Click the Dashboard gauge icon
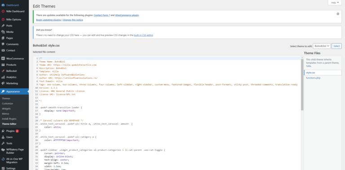Screen dimensions: 345x170 click(x=3, y=5)
